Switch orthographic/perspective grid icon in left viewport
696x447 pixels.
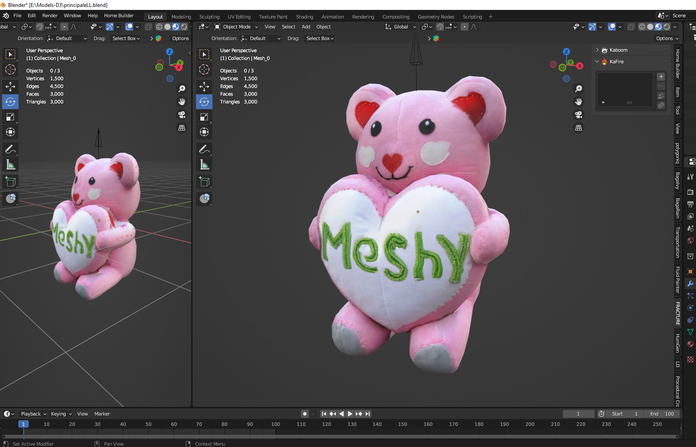pos(182,128)
